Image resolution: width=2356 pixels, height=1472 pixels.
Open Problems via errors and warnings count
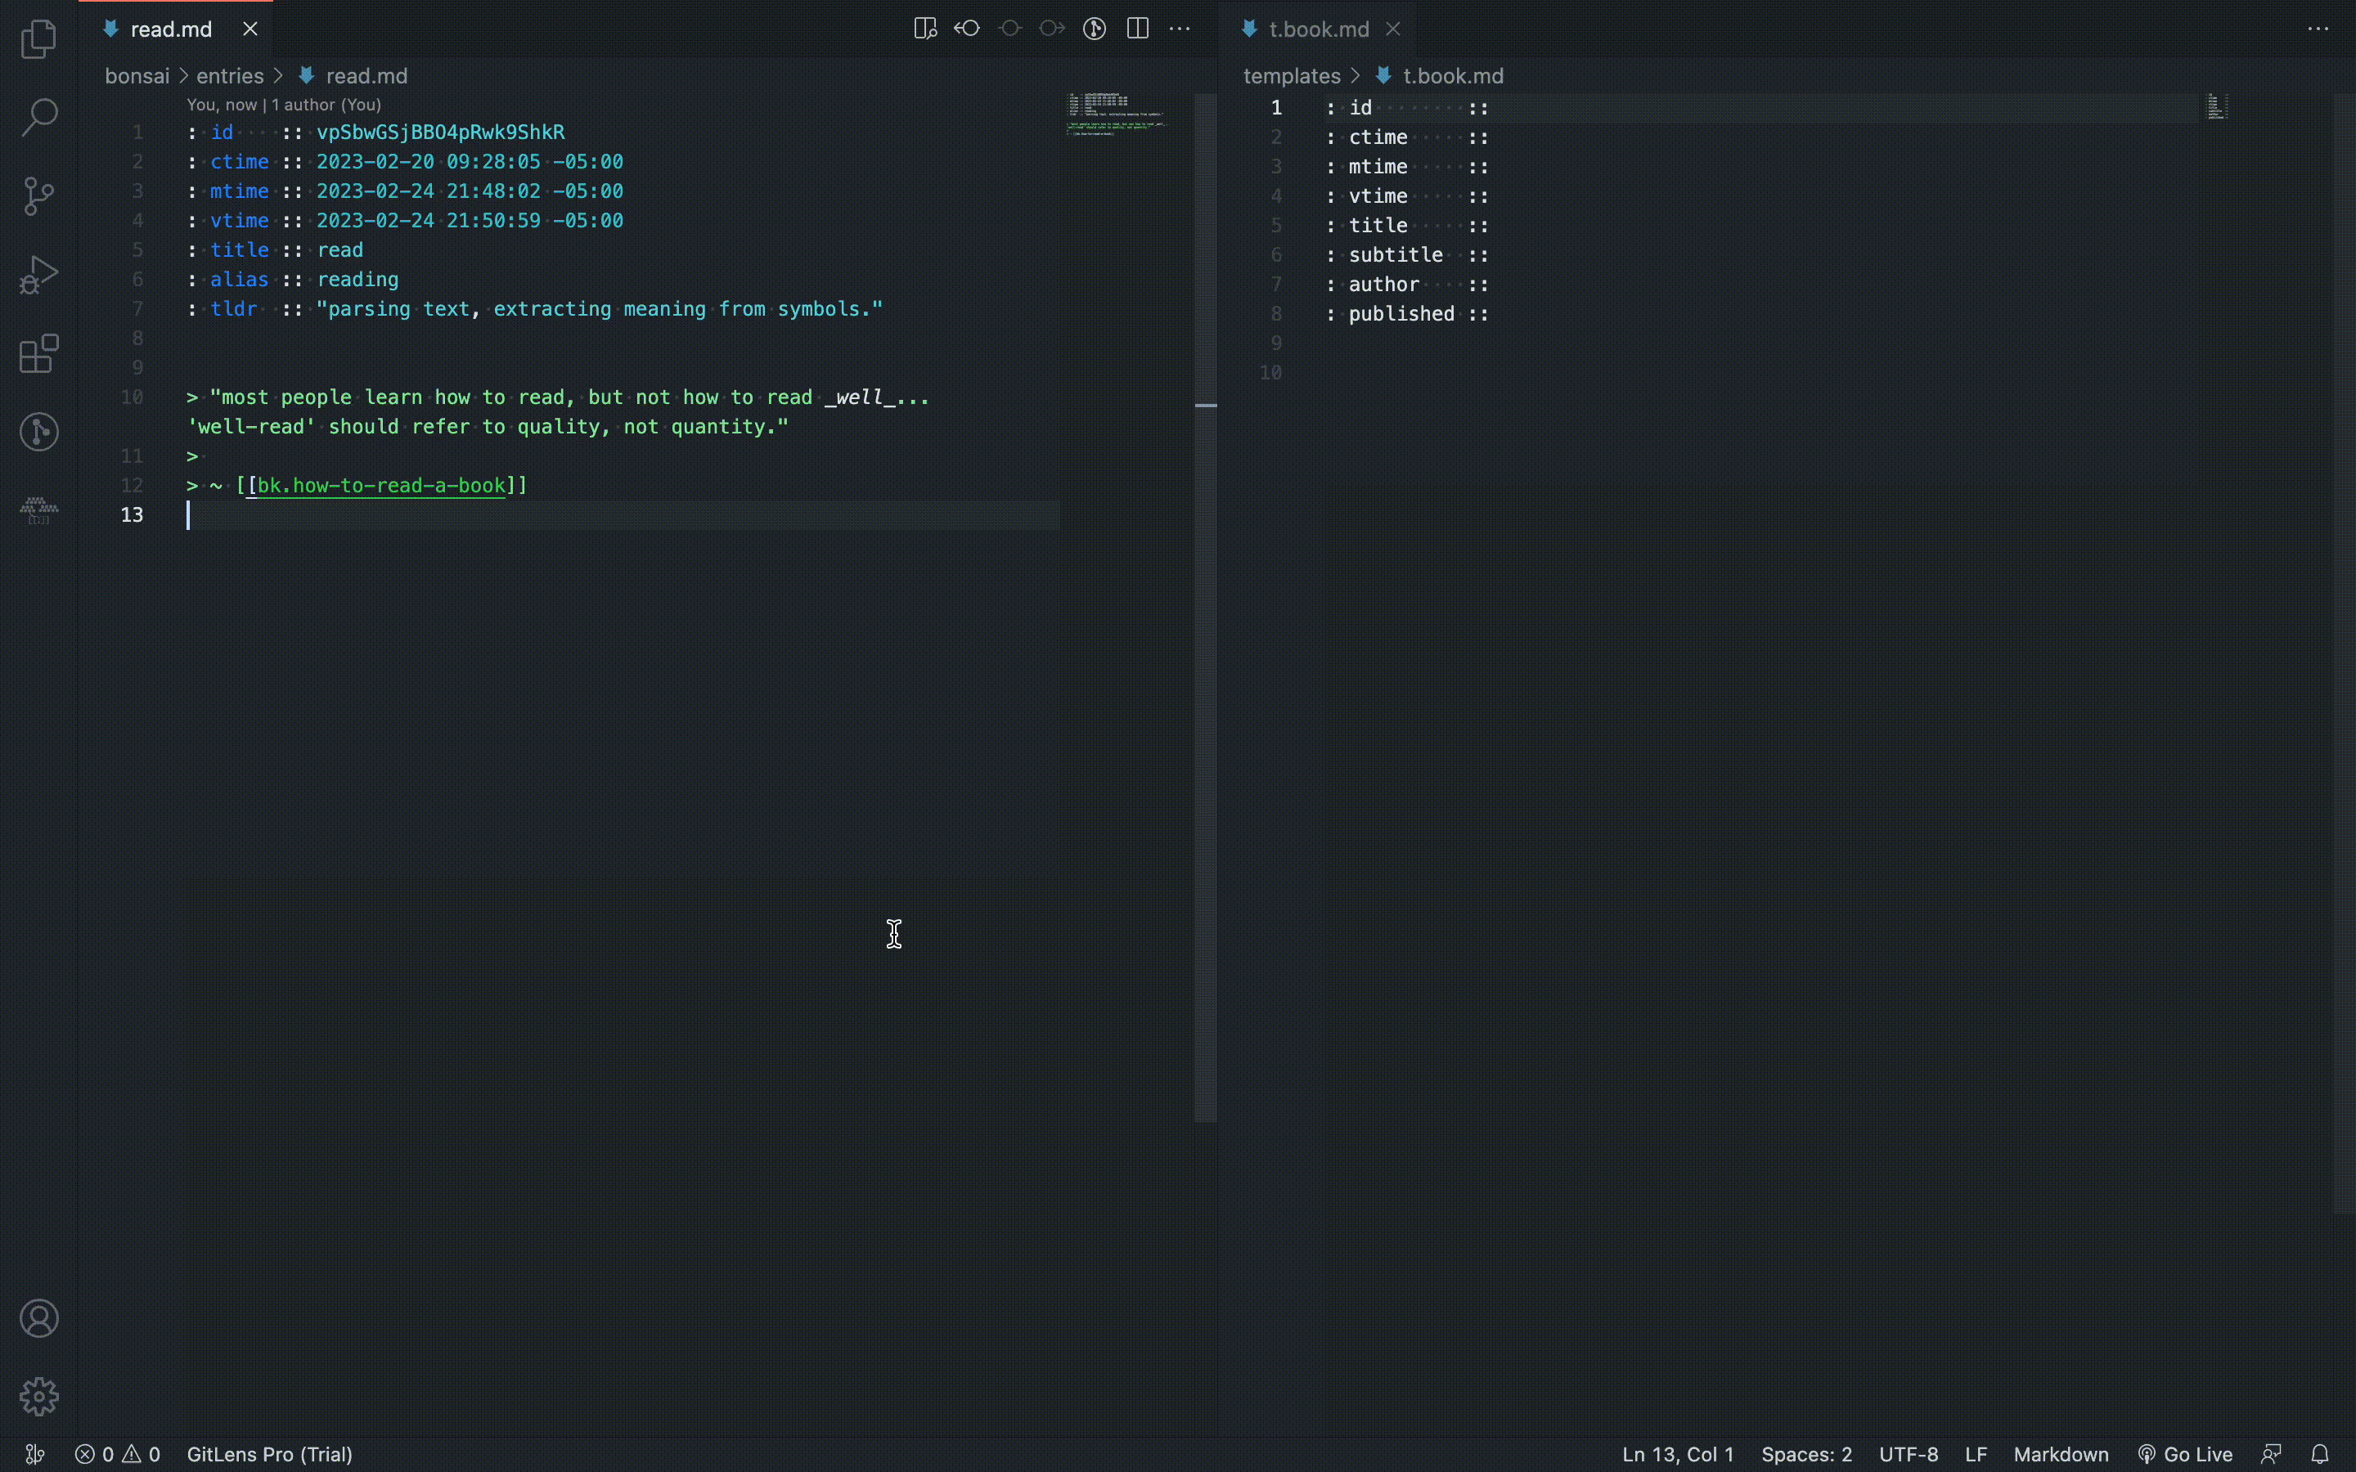point(118,1455)
